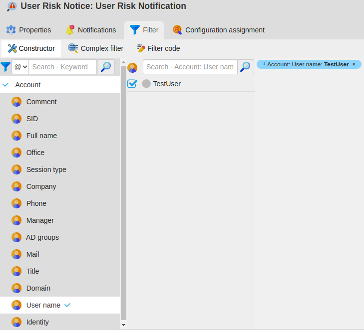
Task: Click the user icon next to Comment
Action: coord(16,102)
